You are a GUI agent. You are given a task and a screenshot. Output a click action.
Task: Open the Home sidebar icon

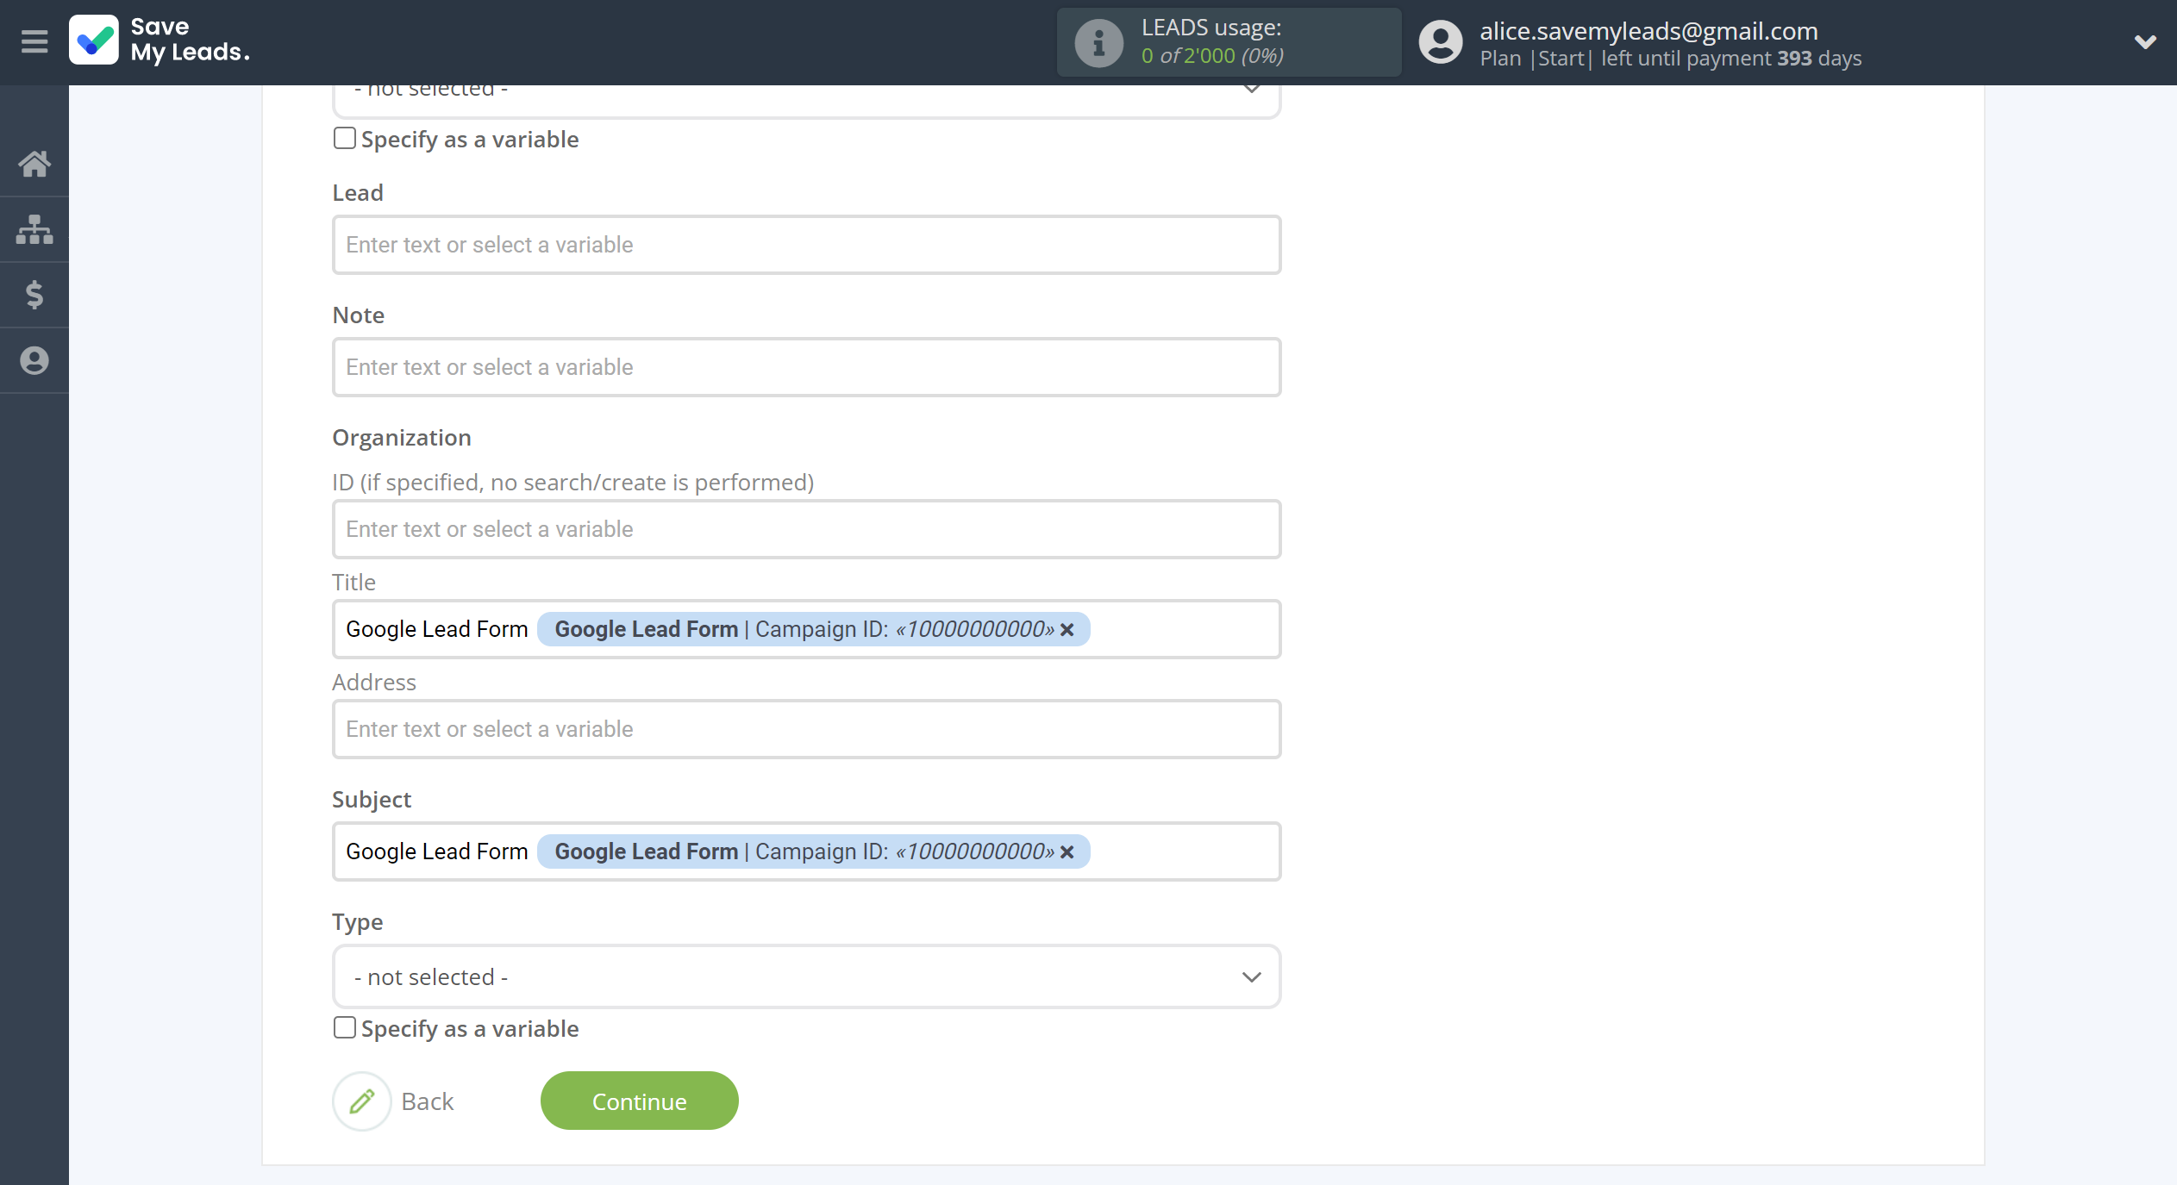(x=34, y=164)
